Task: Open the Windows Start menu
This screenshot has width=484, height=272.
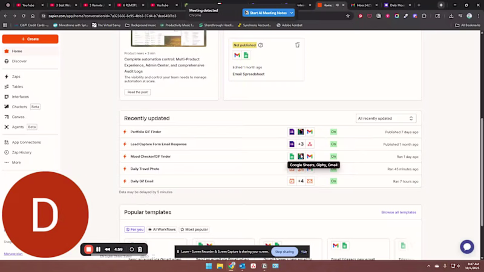Action: 209,266
